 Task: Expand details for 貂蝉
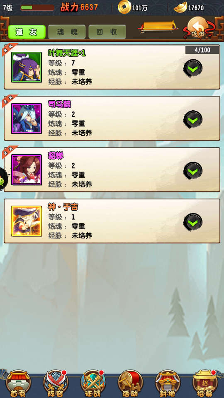point(193,171)
